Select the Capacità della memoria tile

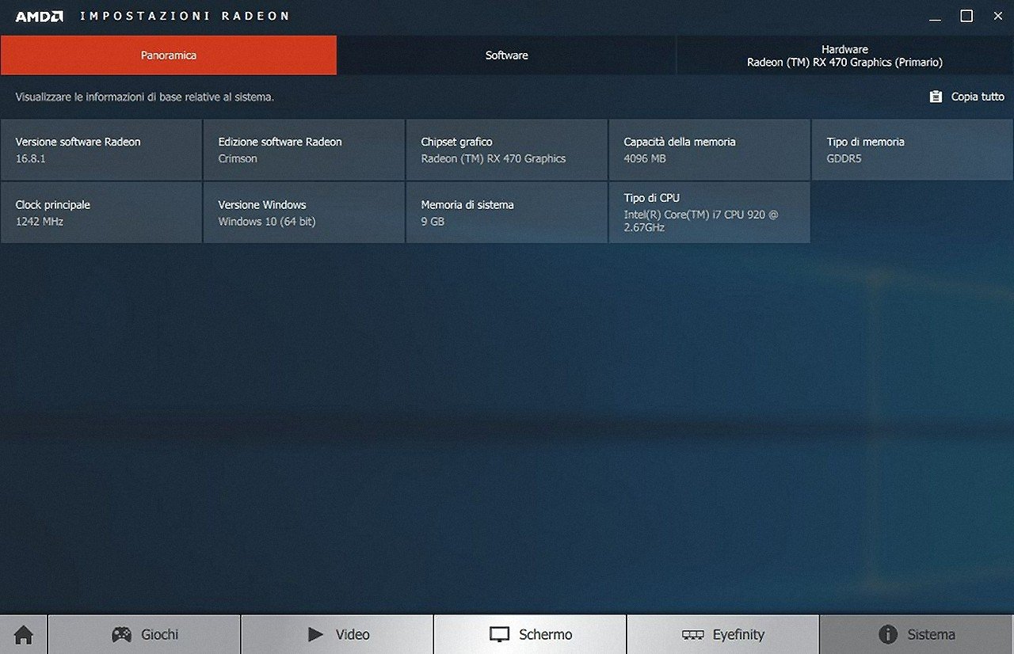click(710, 150)
